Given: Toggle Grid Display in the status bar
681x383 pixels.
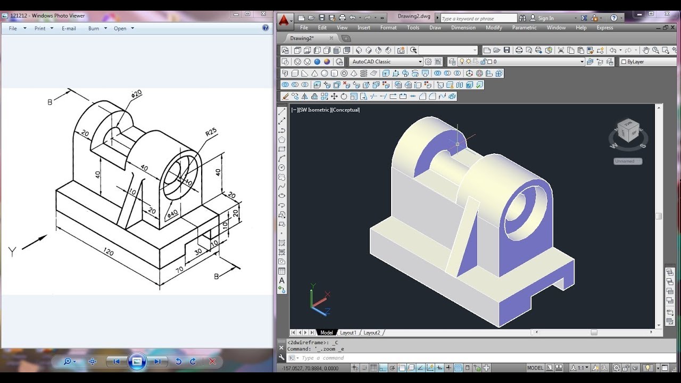Looking at the screenshot, I should click(373, 368).
